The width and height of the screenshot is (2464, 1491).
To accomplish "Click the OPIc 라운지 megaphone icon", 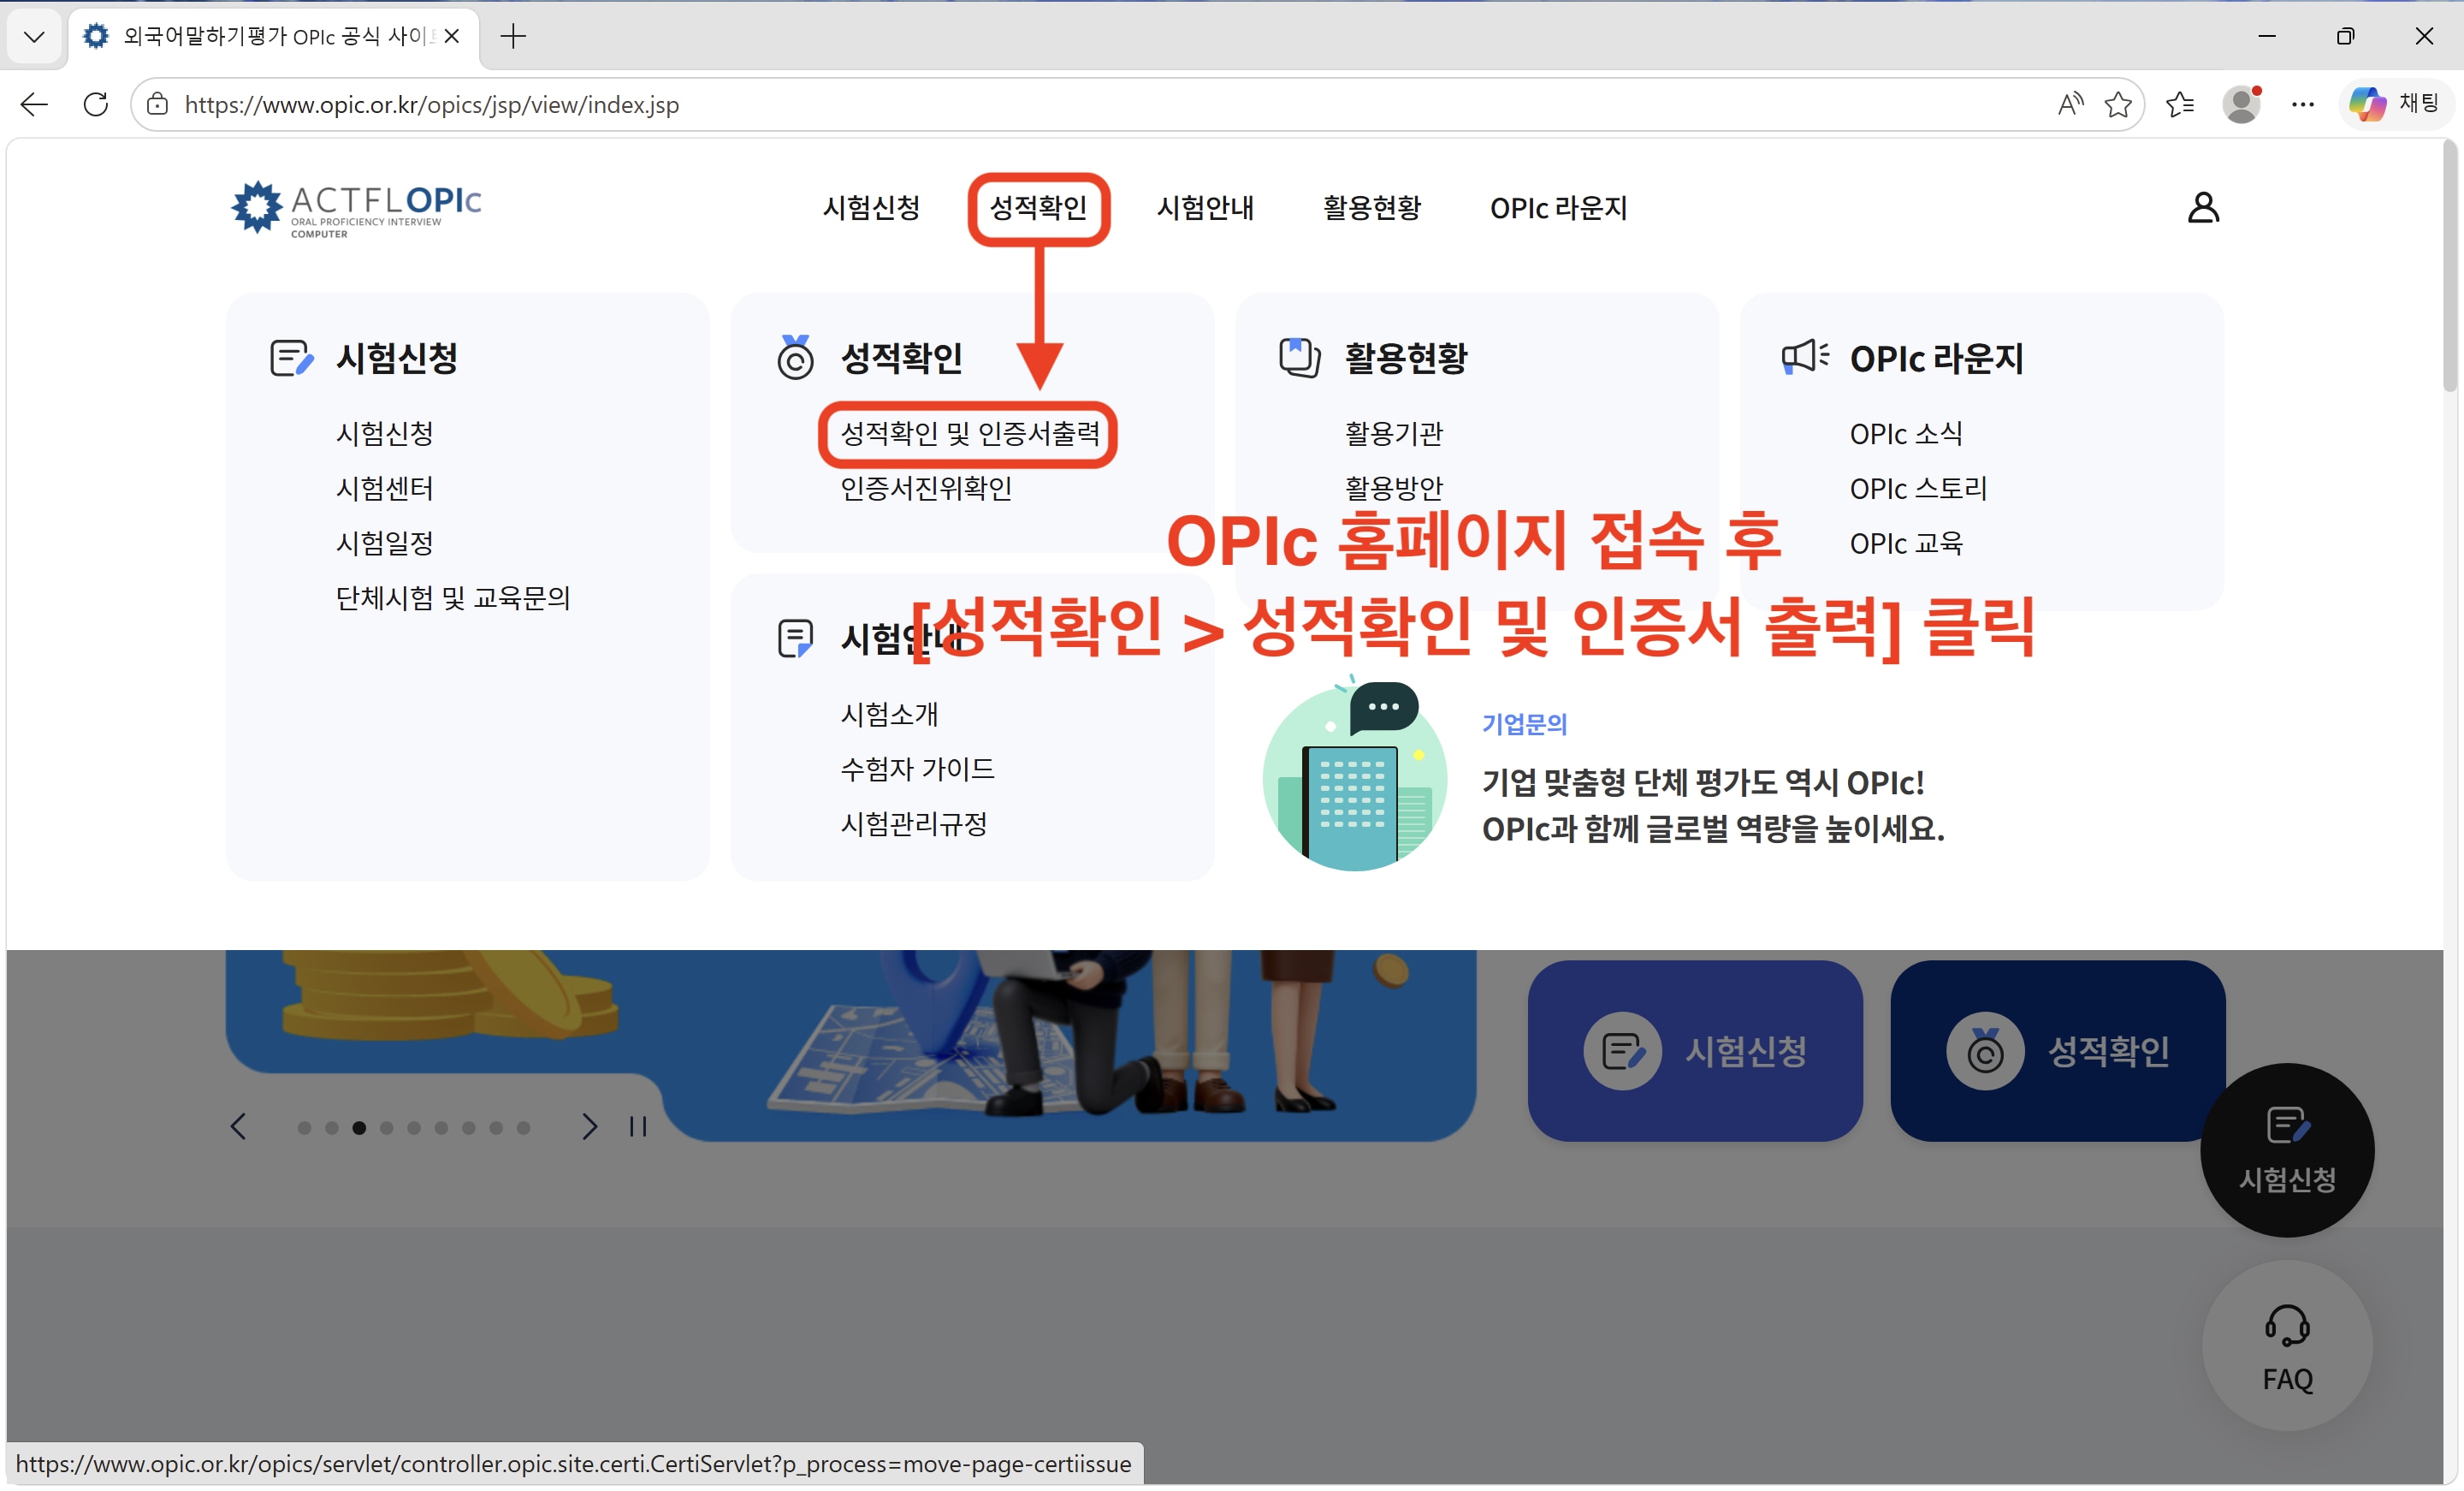I will [x=1805, y=356].
